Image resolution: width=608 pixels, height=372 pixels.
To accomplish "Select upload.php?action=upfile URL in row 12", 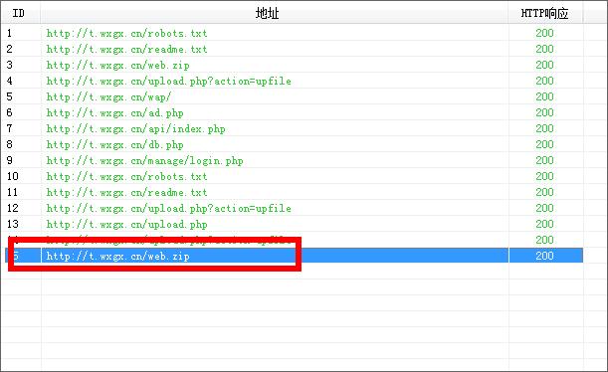I will [x=169, y=208].
